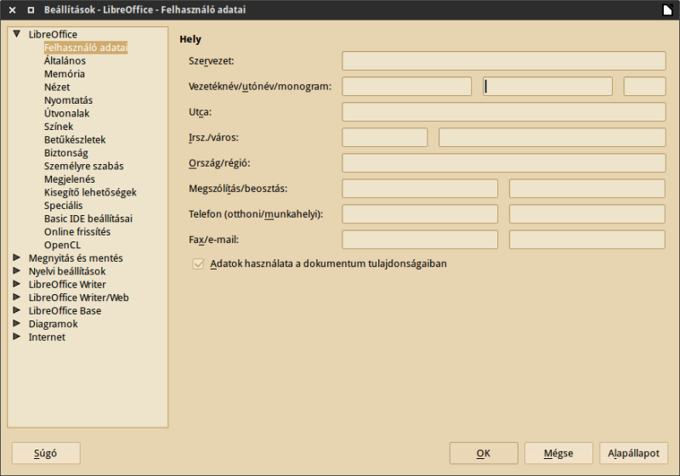Open the Megjelenés settings page
The height and width of the screenshot is (476, 680).
pyautogui.click(x=70, y=179)
